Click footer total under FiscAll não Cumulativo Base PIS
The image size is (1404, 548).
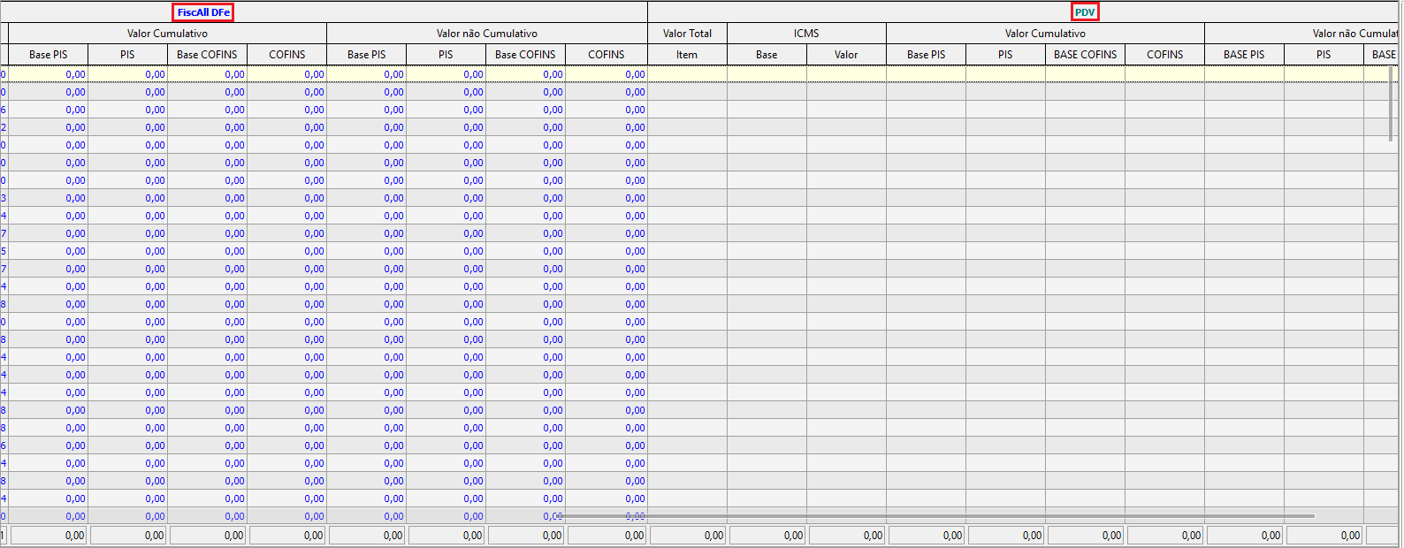367,536
